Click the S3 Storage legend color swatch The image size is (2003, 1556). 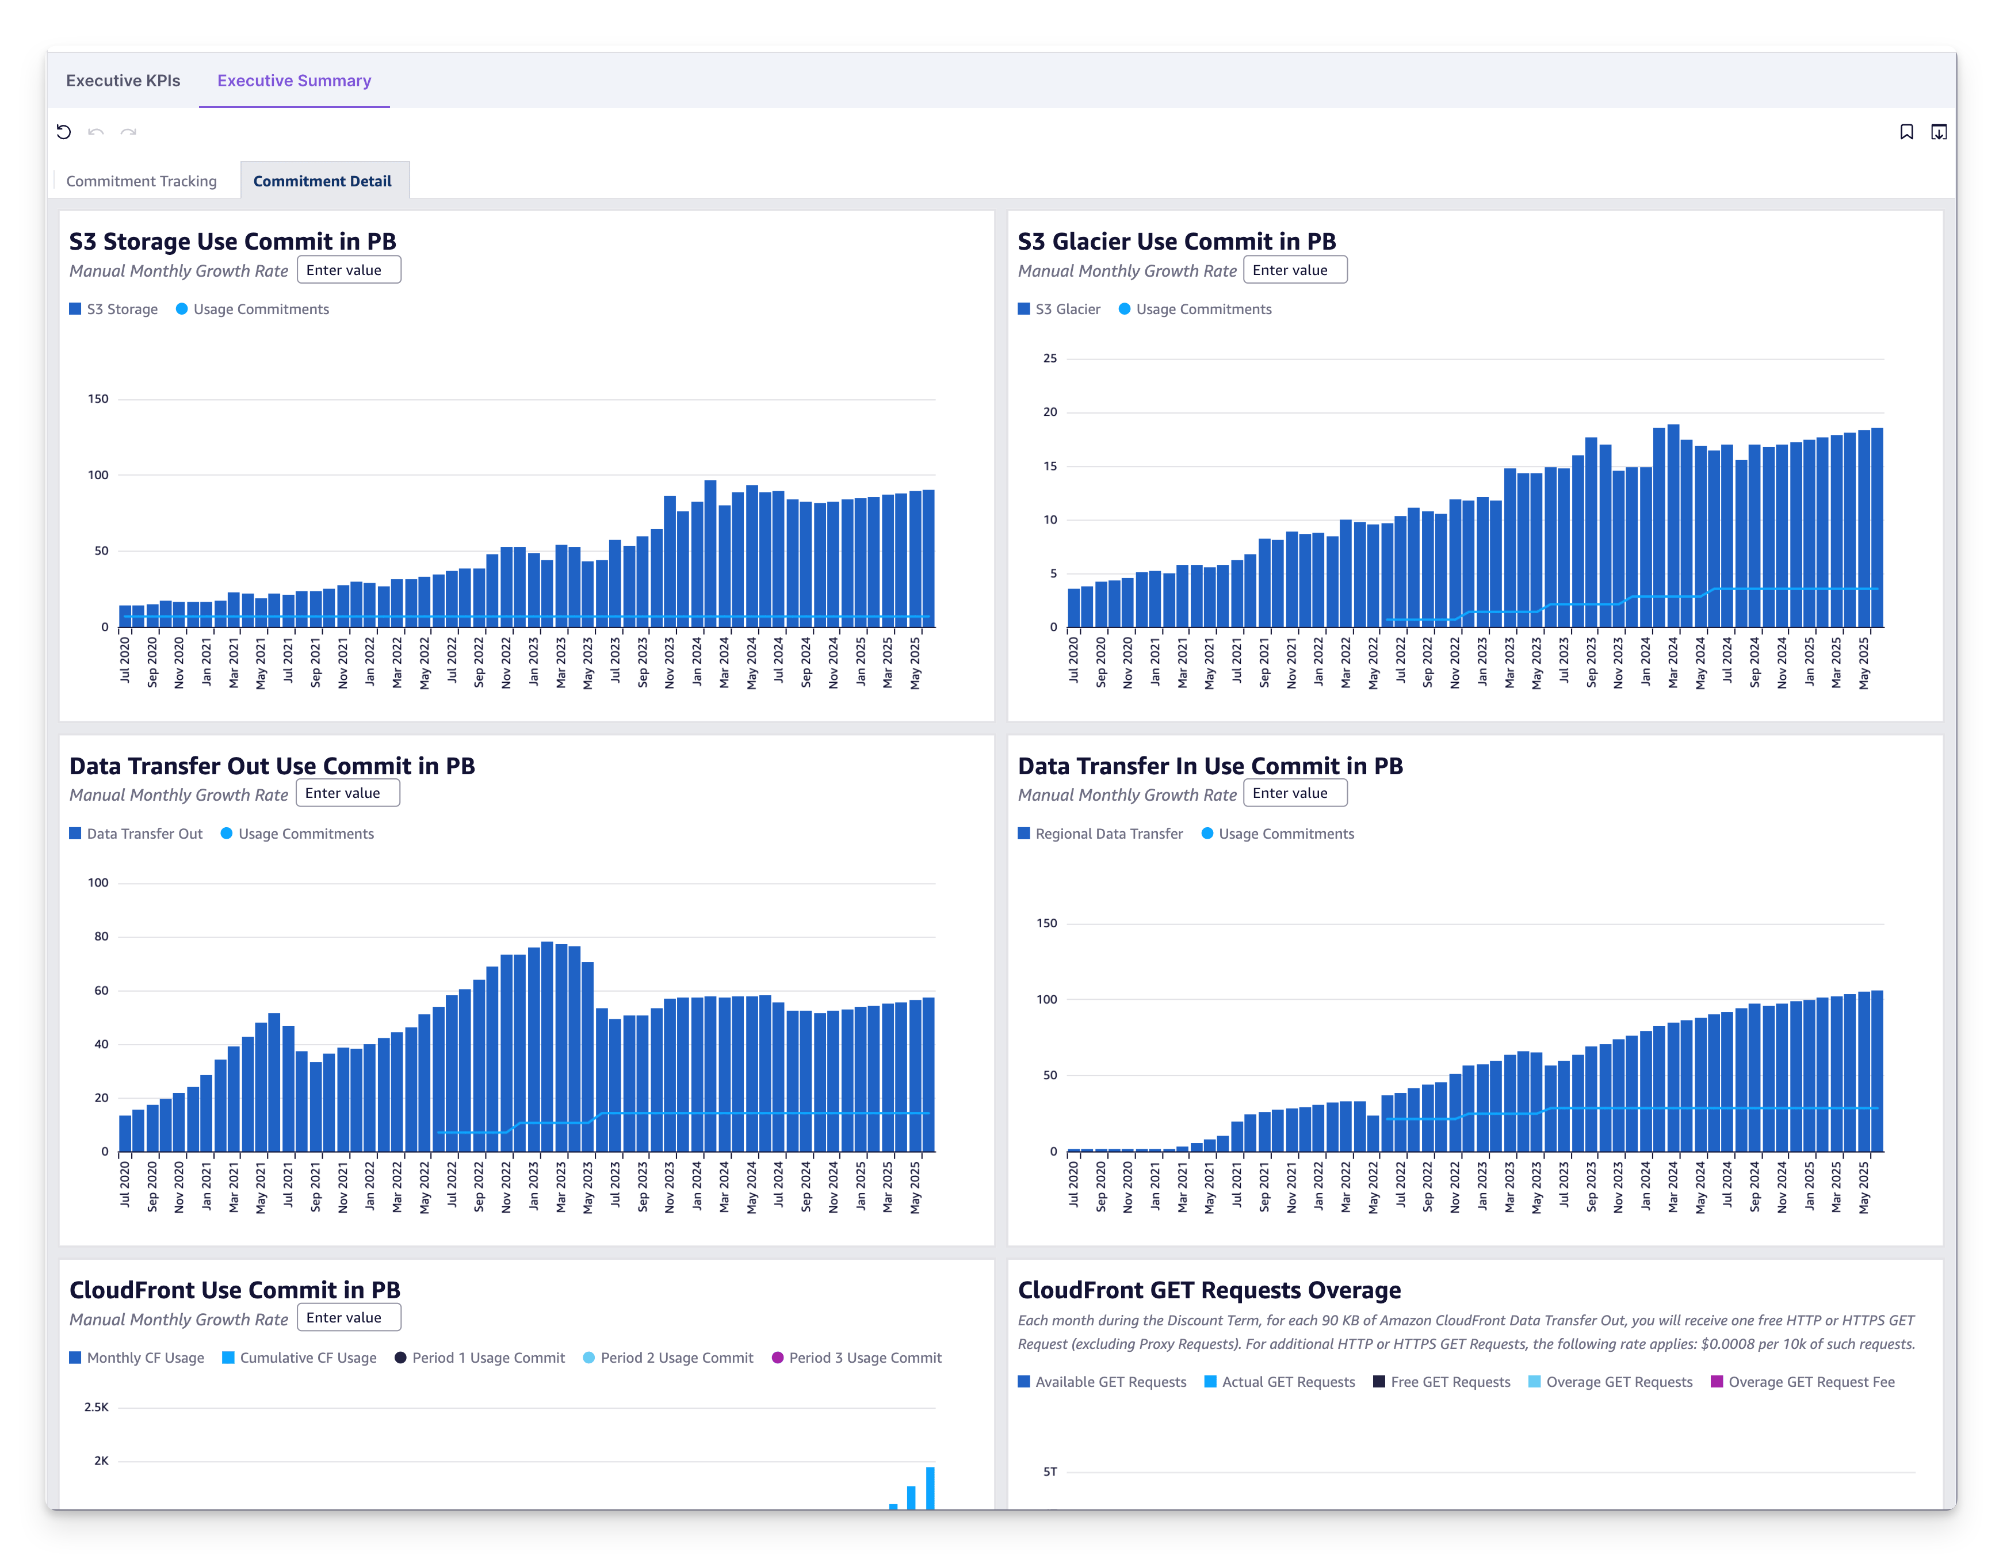[x=75, y=309]
